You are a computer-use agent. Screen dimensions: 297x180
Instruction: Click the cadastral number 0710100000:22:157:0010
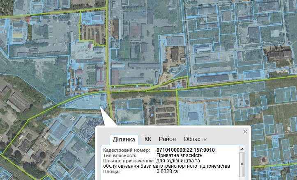pos(186,150)
